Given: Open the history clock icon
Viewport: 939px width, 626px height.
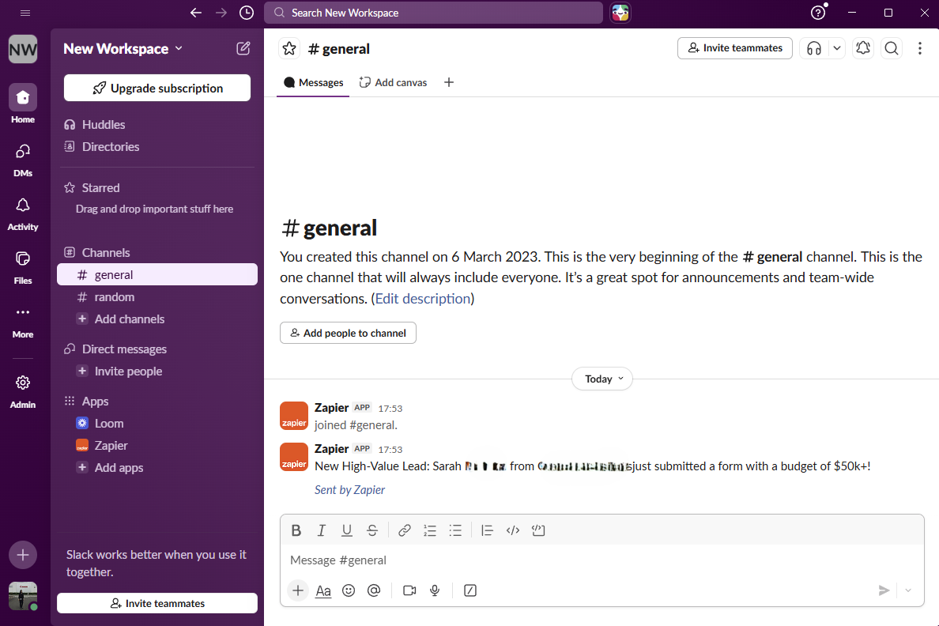Looking at the screenshot, I should tap(247, 13).
